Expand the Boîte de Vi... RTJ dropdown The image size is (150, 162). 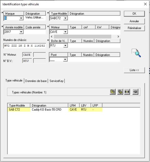pos(65,45)
